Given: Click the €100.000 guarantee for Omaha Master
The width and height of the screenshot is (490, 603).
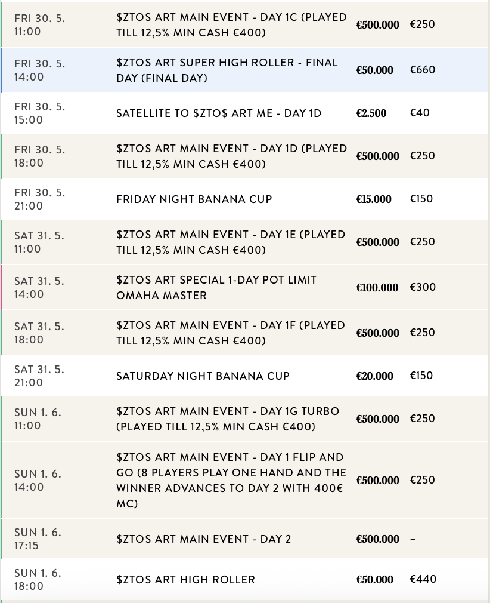Looking at the screenshot, I should 377,287.
